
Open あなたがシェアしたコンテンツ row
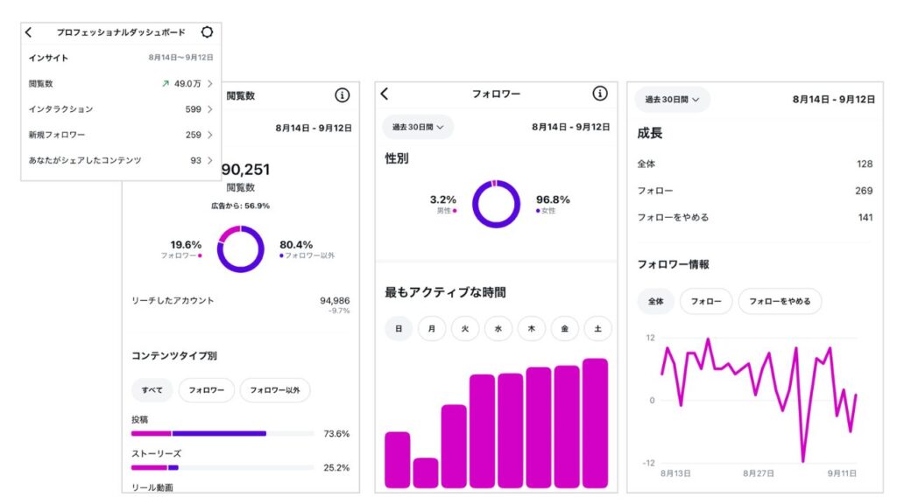(x=121, y=160)
